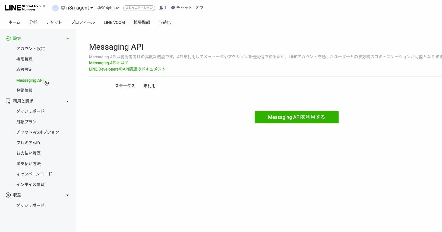442x232 pixels.
Task: Click the Messaging APIを利用する button
Action: click(296, 117)
